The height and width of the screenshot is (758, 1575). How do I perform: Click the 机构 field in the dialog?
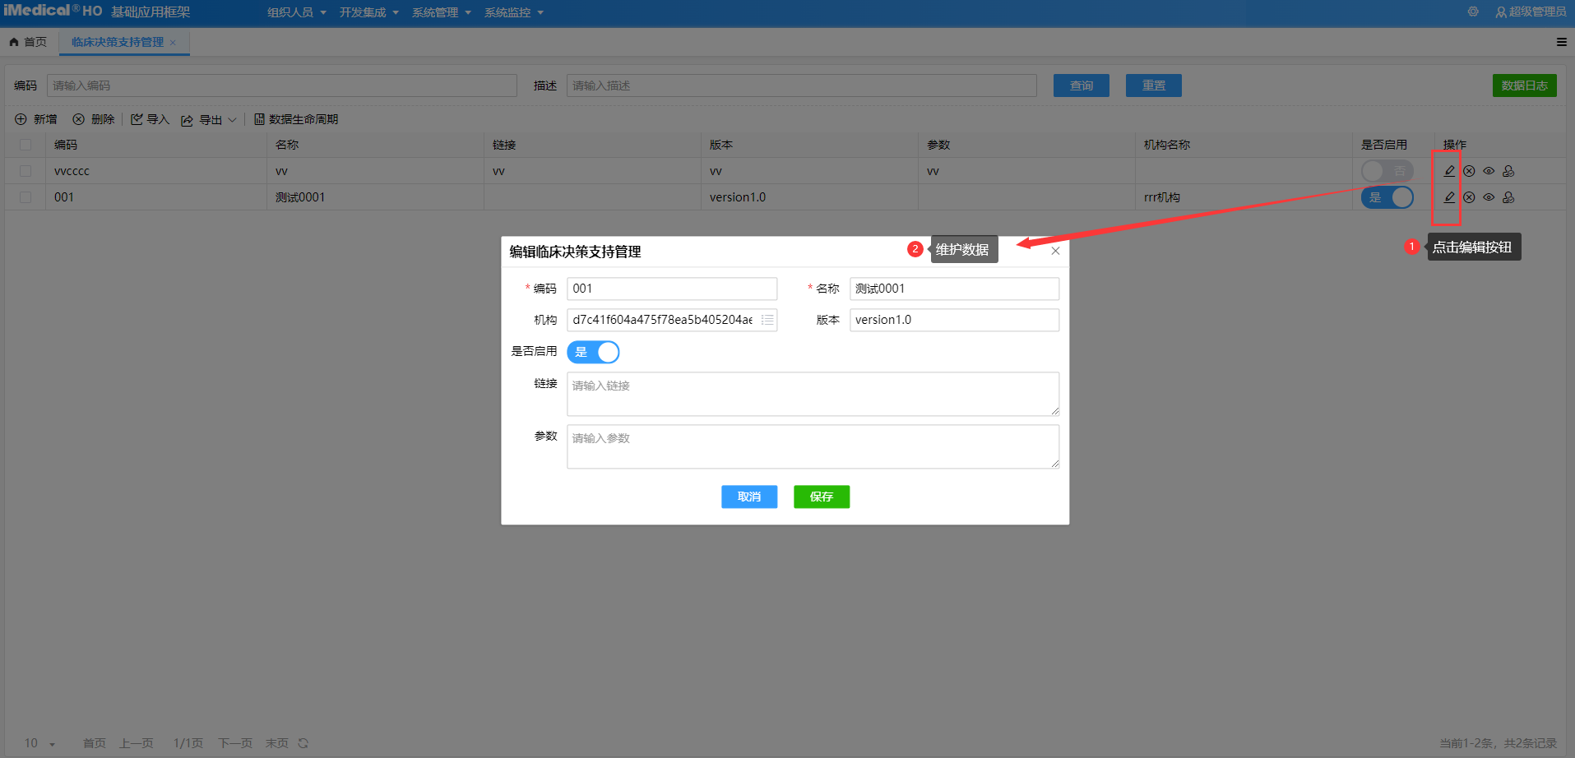click(x=671, y=320)
